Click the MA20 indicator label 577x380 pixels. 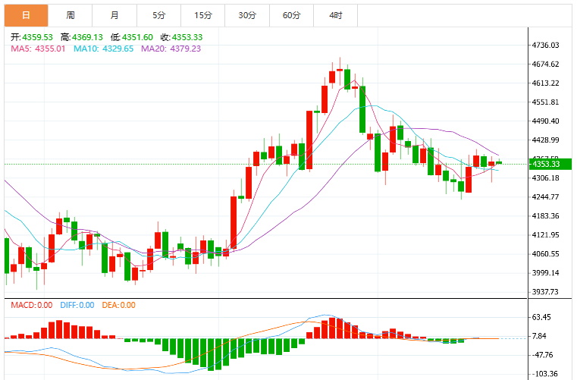click(x=171, y=49)
